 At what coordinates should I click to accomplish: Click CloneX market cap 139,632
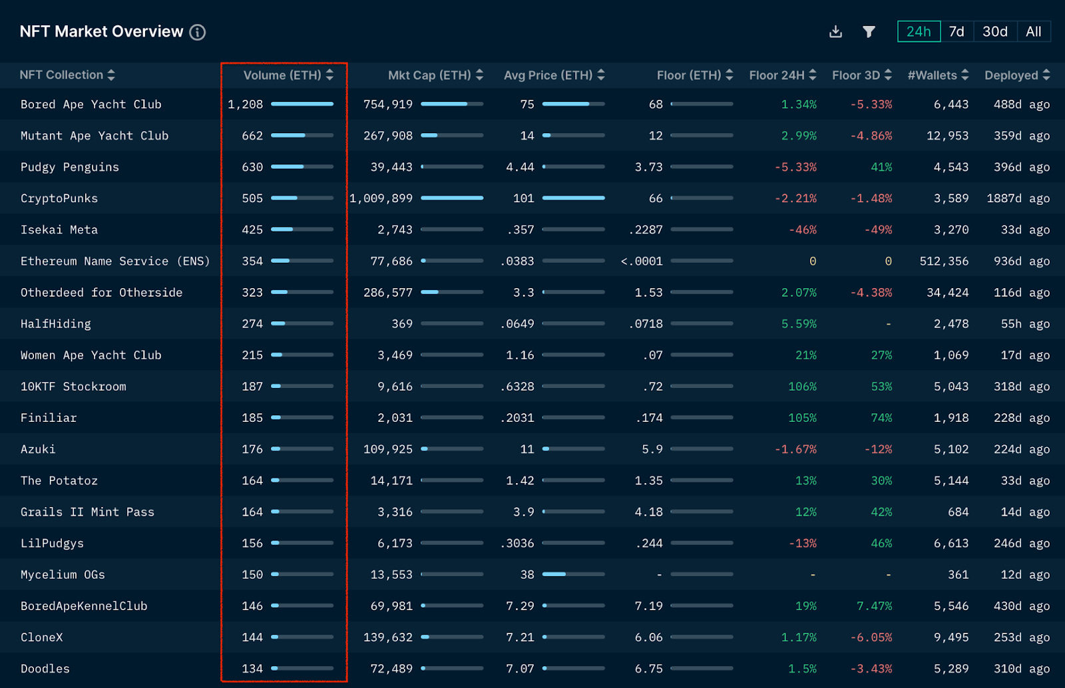tap(388, 637)
